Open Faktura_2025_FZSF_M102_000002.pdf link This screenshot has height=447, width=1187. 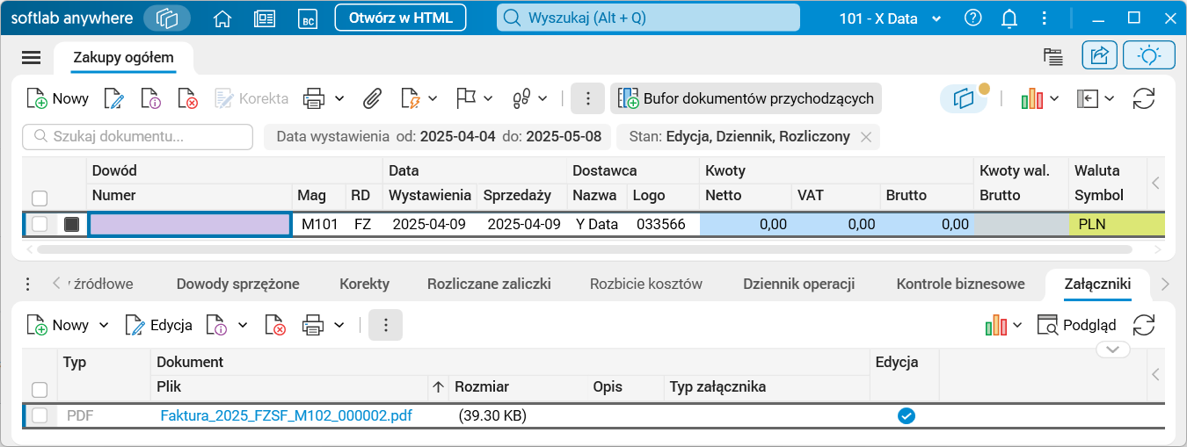(286, 415)
